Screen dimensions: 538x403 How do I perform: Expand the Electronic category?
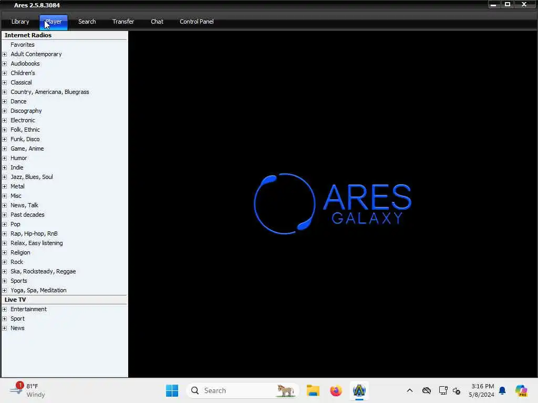click(x=4, y=120)
